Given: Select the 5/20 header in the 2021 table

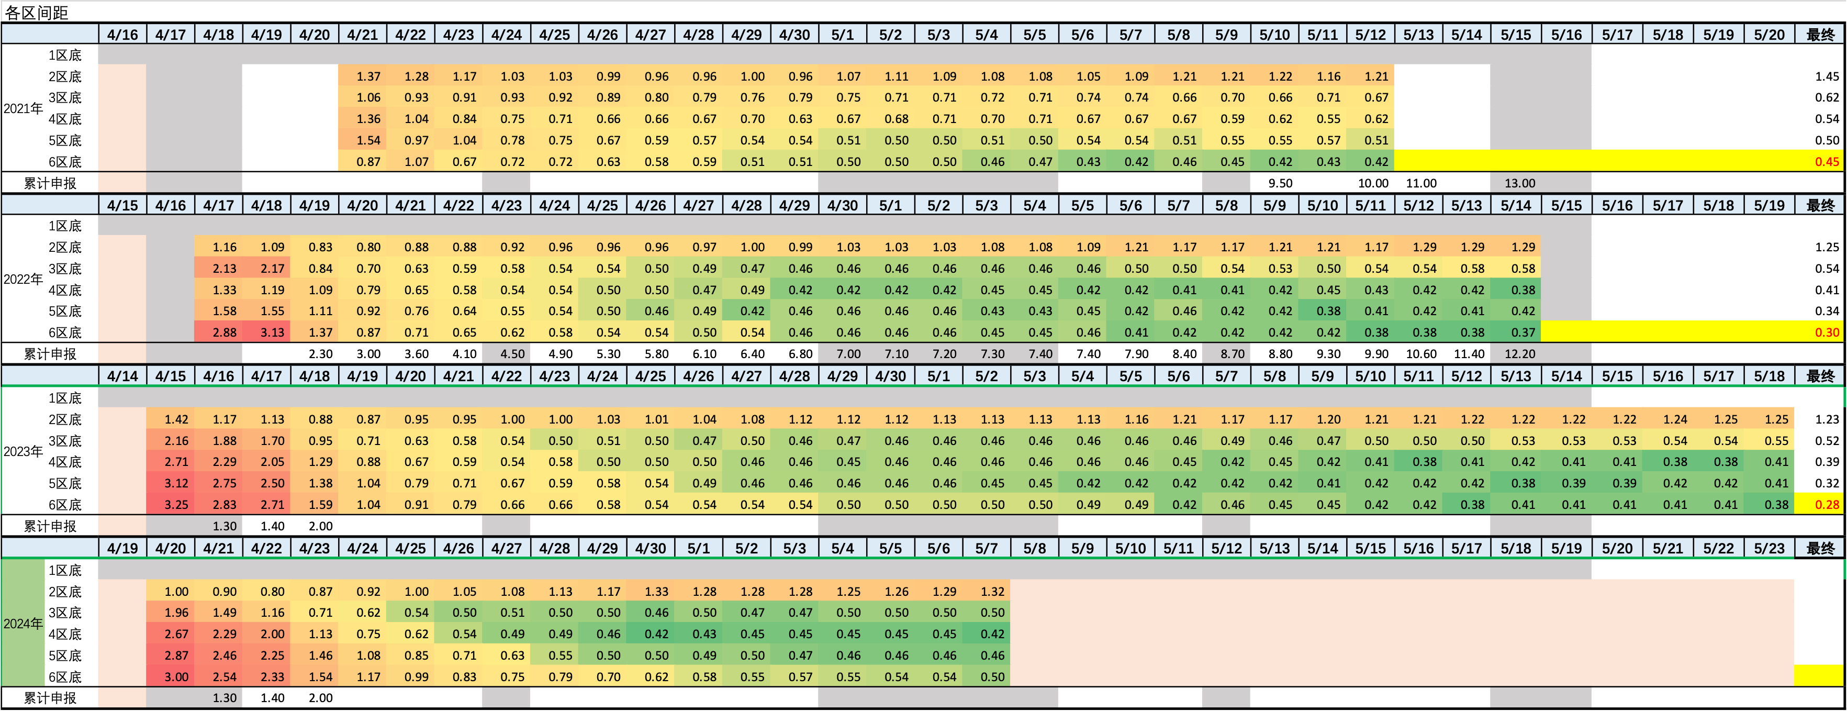Looking at the screenshot, I should [1769, 35].
